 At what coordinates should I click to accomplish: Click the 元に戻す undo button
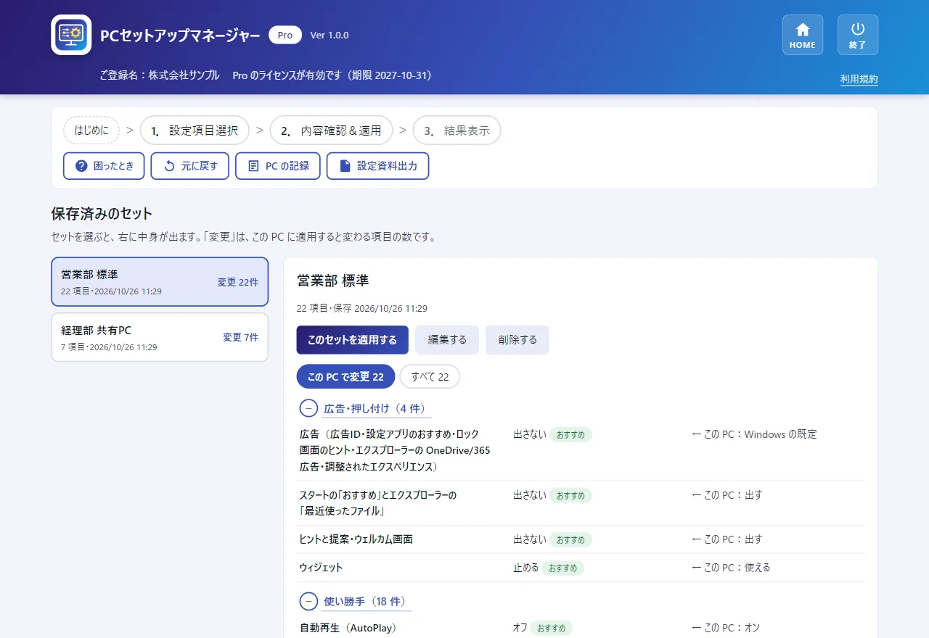coord(190,166)
